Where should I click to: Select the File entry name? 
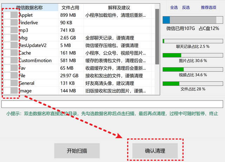coord(22,76)
